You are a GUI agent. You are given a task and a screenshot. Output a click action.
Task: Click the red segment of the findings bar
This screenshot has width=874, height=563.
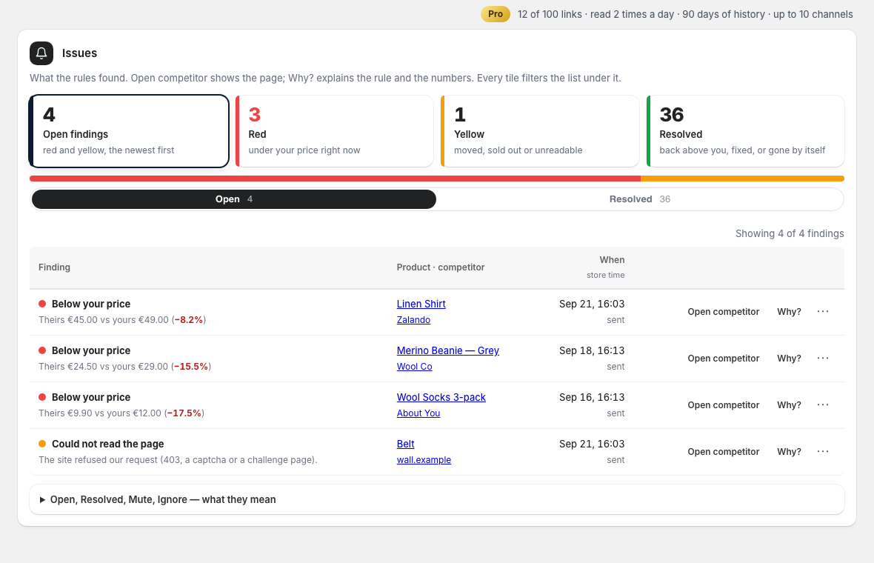point(335,179)
